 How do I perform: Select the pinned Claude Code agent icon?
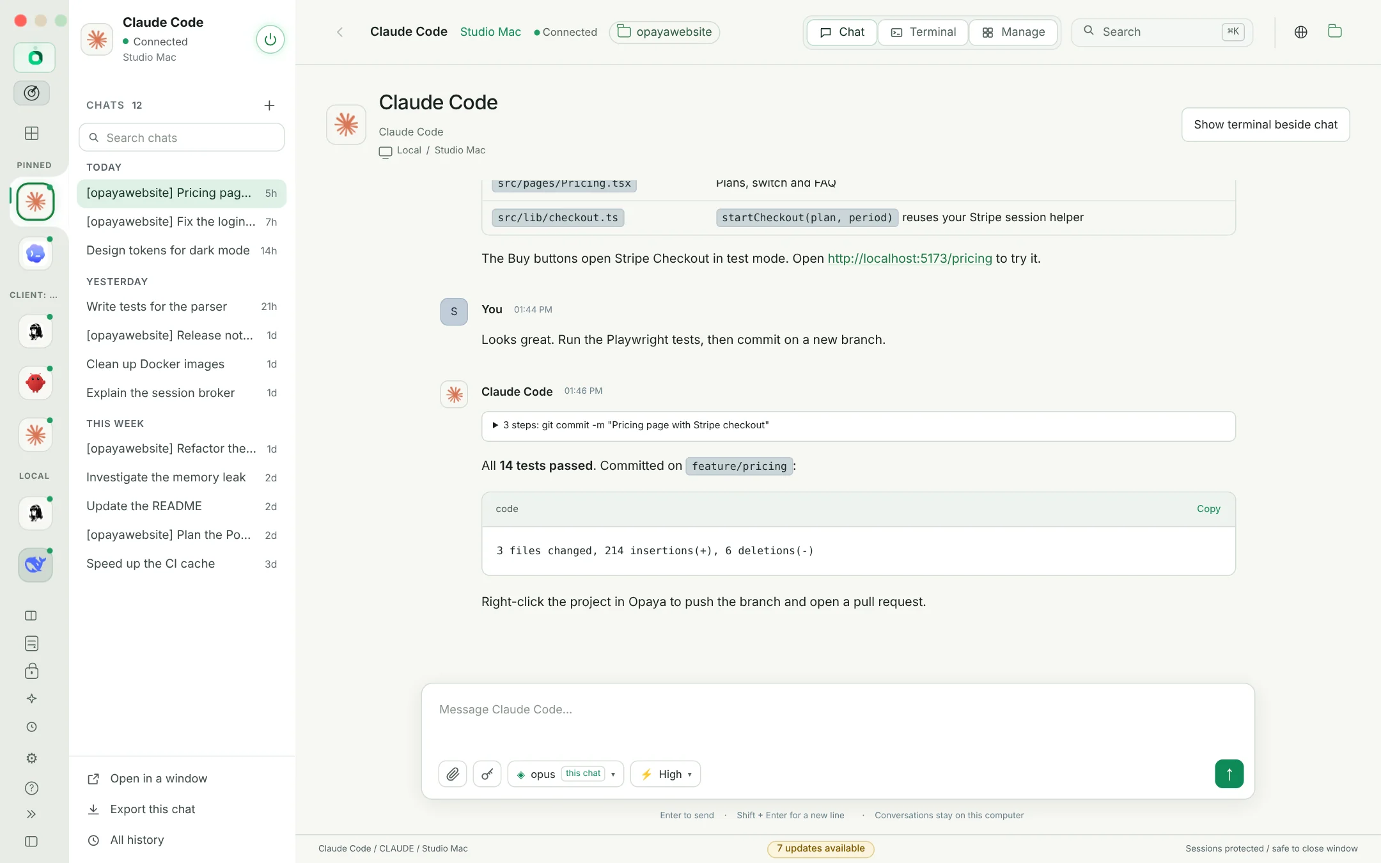35,202
